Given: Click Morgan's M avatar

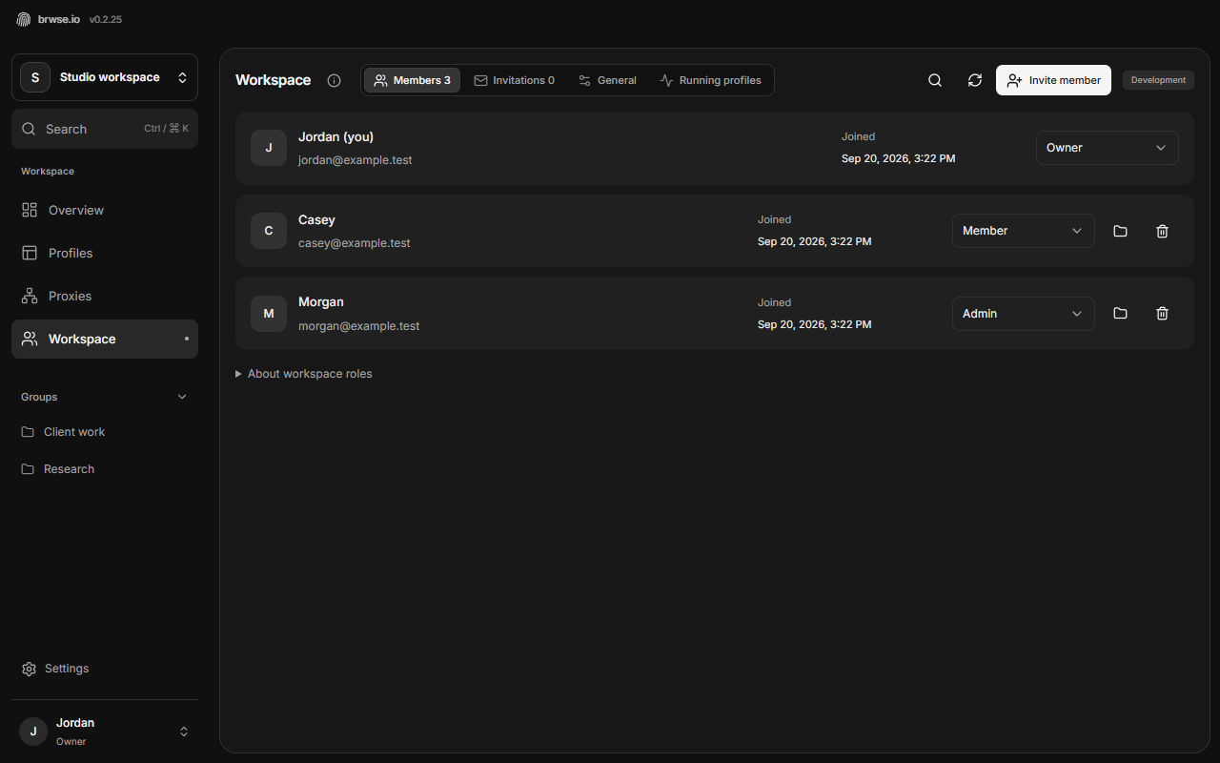Looking at the screenshot, I should [269, 314].
